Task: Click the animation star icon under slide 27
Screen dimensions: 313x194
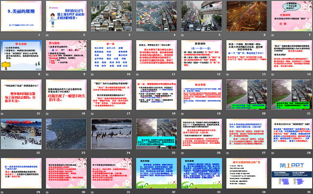Action: [x=228, y=153]
